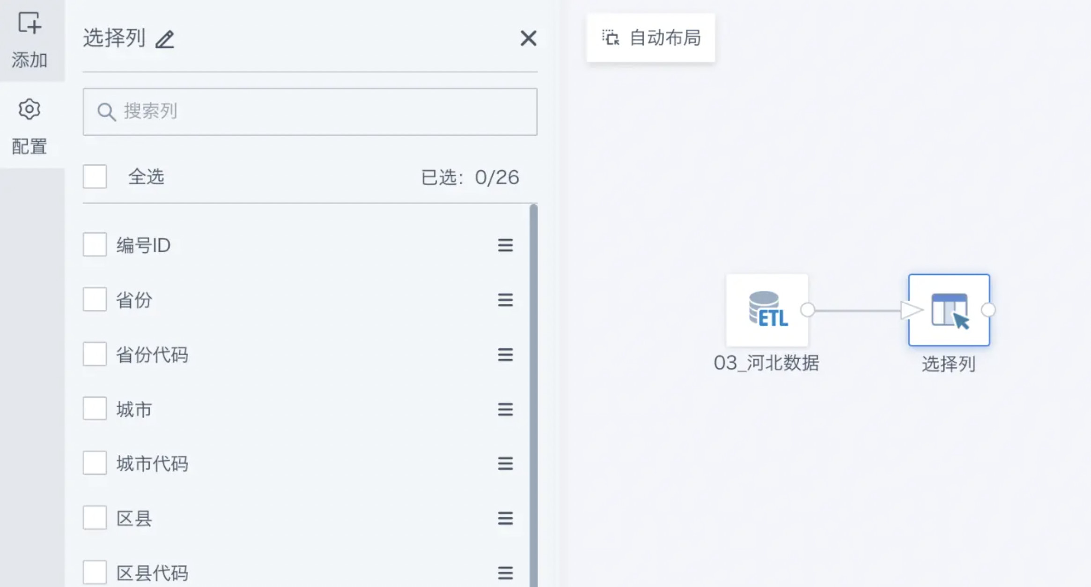This screenshot has width=1091, height=587.
Task: Check the 编号ID column checkbox
Action: coord(95,245)
